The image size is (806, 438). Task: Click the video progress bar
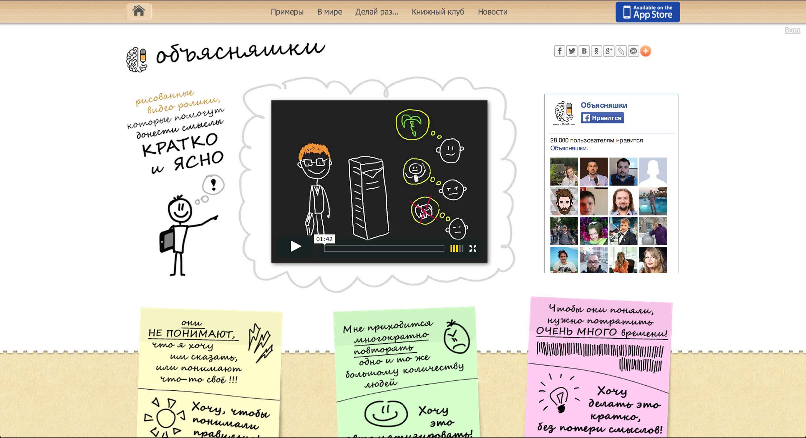(x=384, y=249)
